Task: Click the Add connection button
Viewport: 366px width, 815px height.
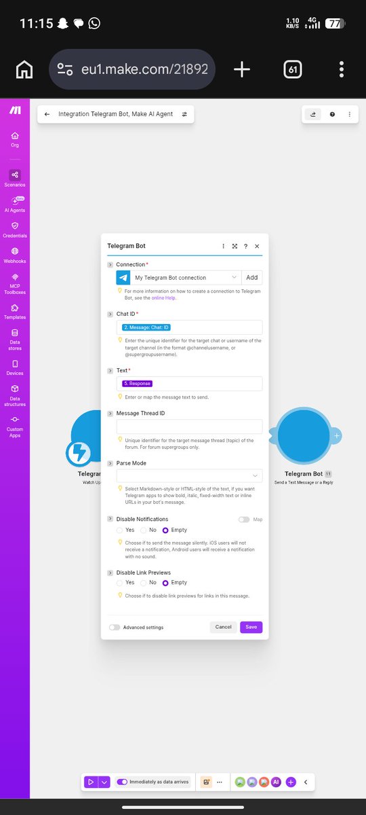Action: pyautogui.click(x=251, y=277)
